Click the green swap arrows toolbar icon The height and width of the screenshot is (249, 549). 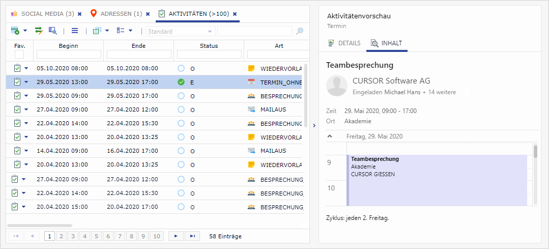click(x=39, y=31)
